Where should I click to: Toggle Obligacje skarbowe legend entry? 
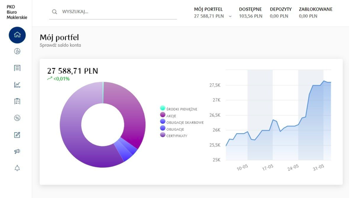tap(181, 122)
